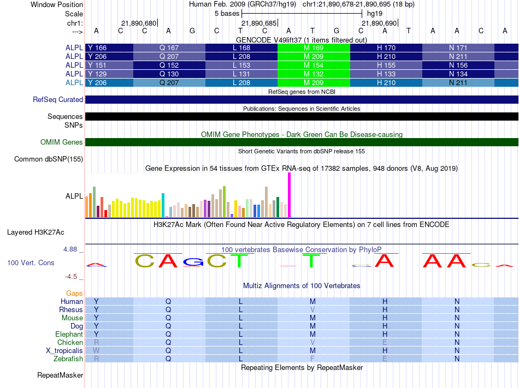Image resolution: width=519 pixels, height=388 pixels.
Task: Click the 100 Vert. Cons track label
Action: [x=31, y=262]
